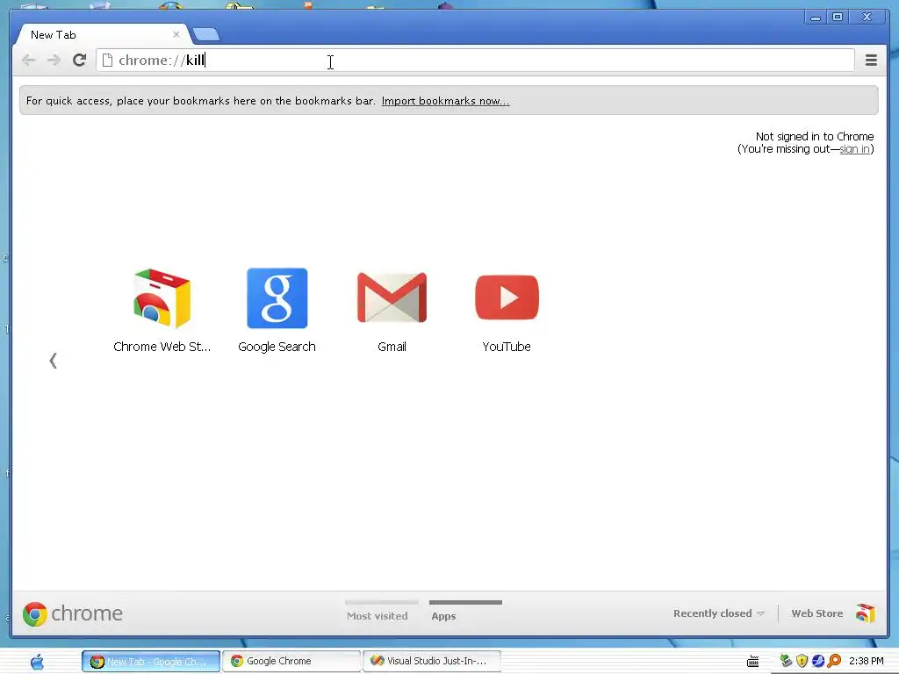899x674 pixels.
Task: Open the Gmail app icon
Action: click(x=392, y=298)
